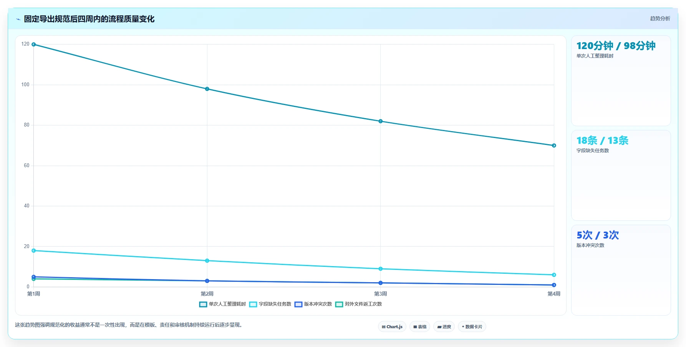Click the 进度 tag pill
Image resolution: width=686 pixels, height=347 pixels.
[x=444, y=327]
